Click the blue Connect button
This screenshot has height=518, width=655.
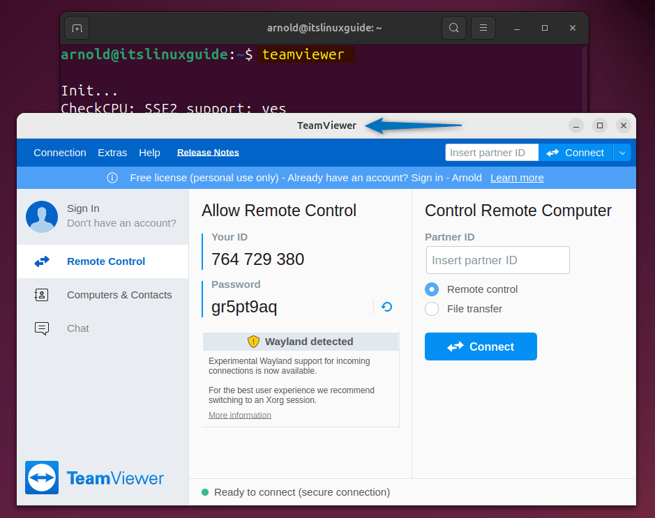point(481,346)
